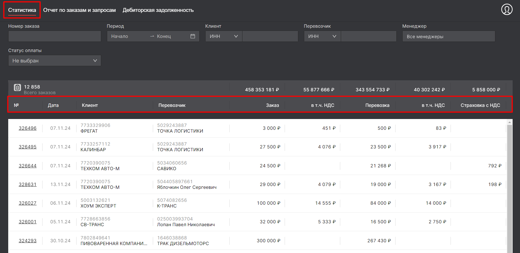Click the table scrollbar up arrow
520x253 pixels.
(x=510, y=122)
